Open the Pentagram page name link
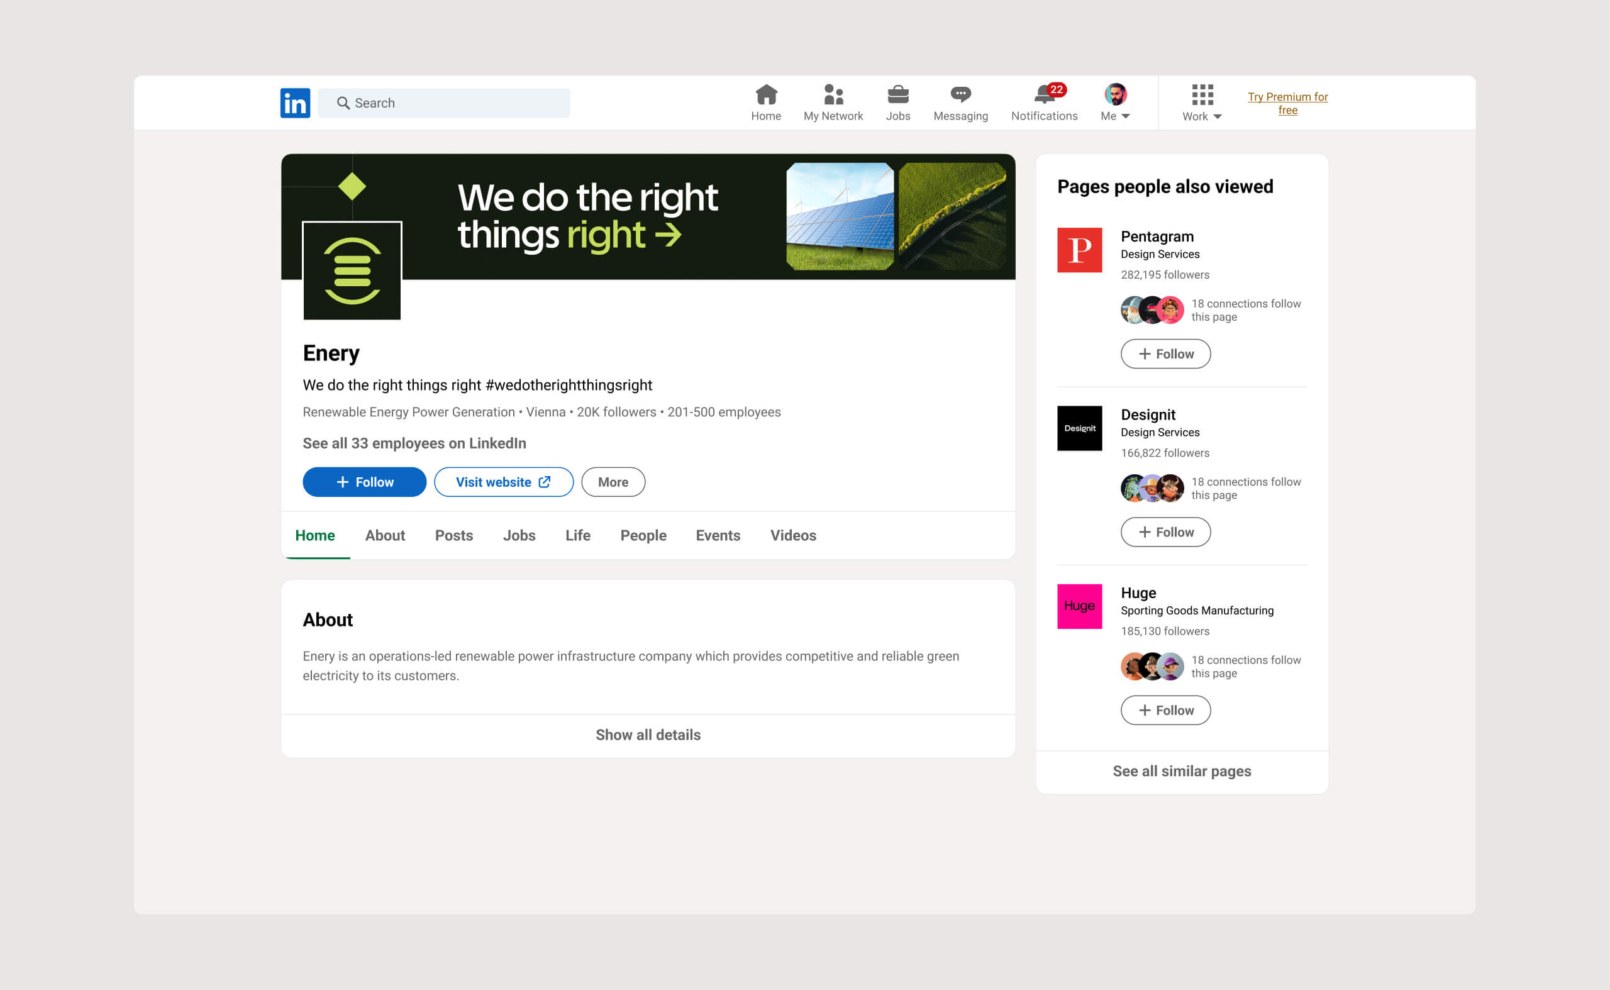The height and width of the screenshot is (990, 1610). tap(1157, 236)
